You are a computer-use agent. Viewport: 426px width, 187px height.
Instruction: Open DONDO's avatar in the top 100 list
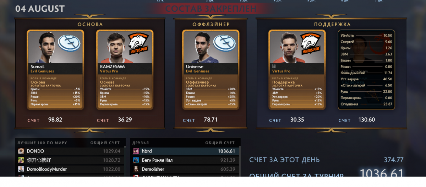tap(21, 151)
